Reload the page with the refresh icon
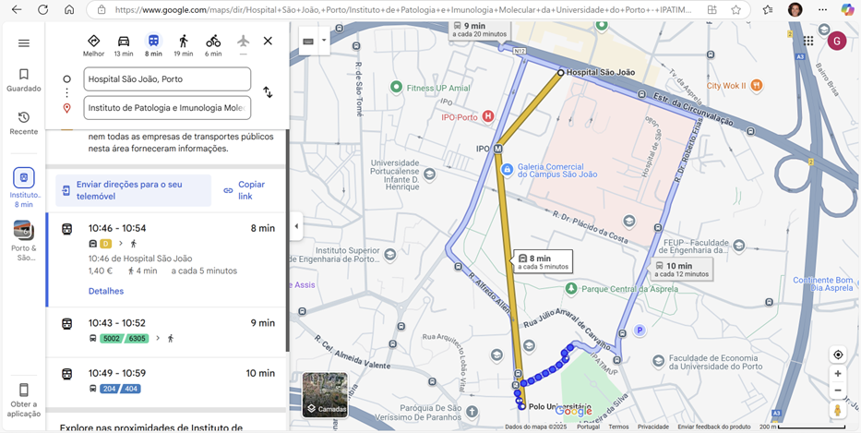Image resolution: width=861 pixels, height=433 pixels. [42, 9]
